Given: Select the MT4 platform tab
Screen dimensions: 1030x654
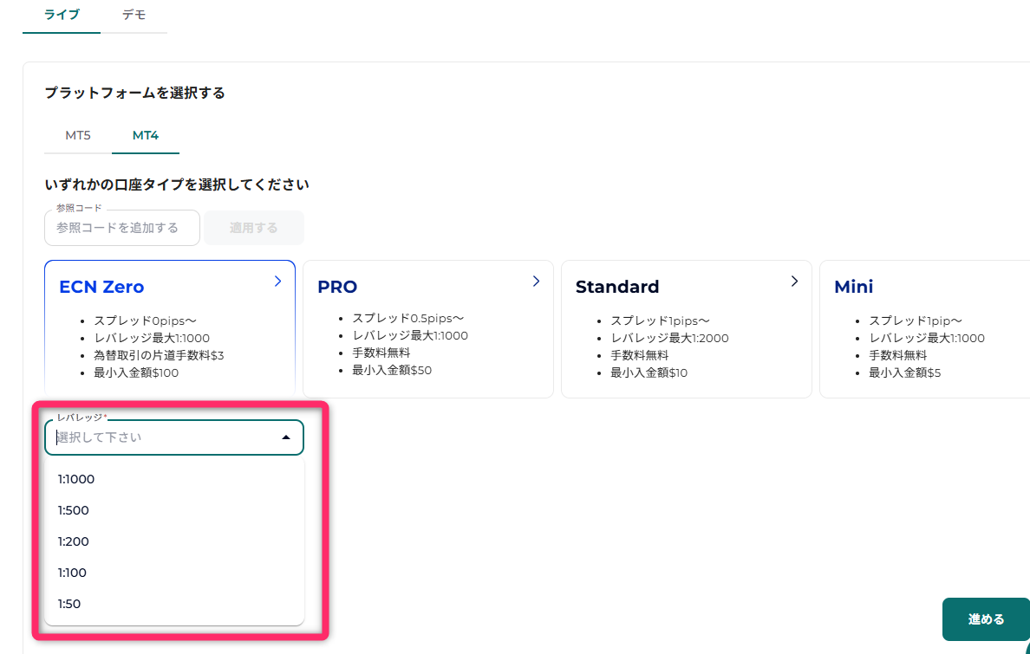Looking at the screenshot, I should tap(145, 135).
